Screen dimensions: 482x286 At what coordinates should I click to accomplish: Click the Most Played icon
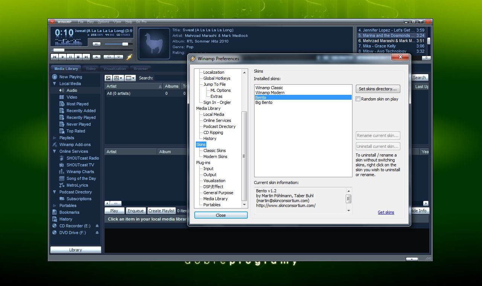pos(62,104)
